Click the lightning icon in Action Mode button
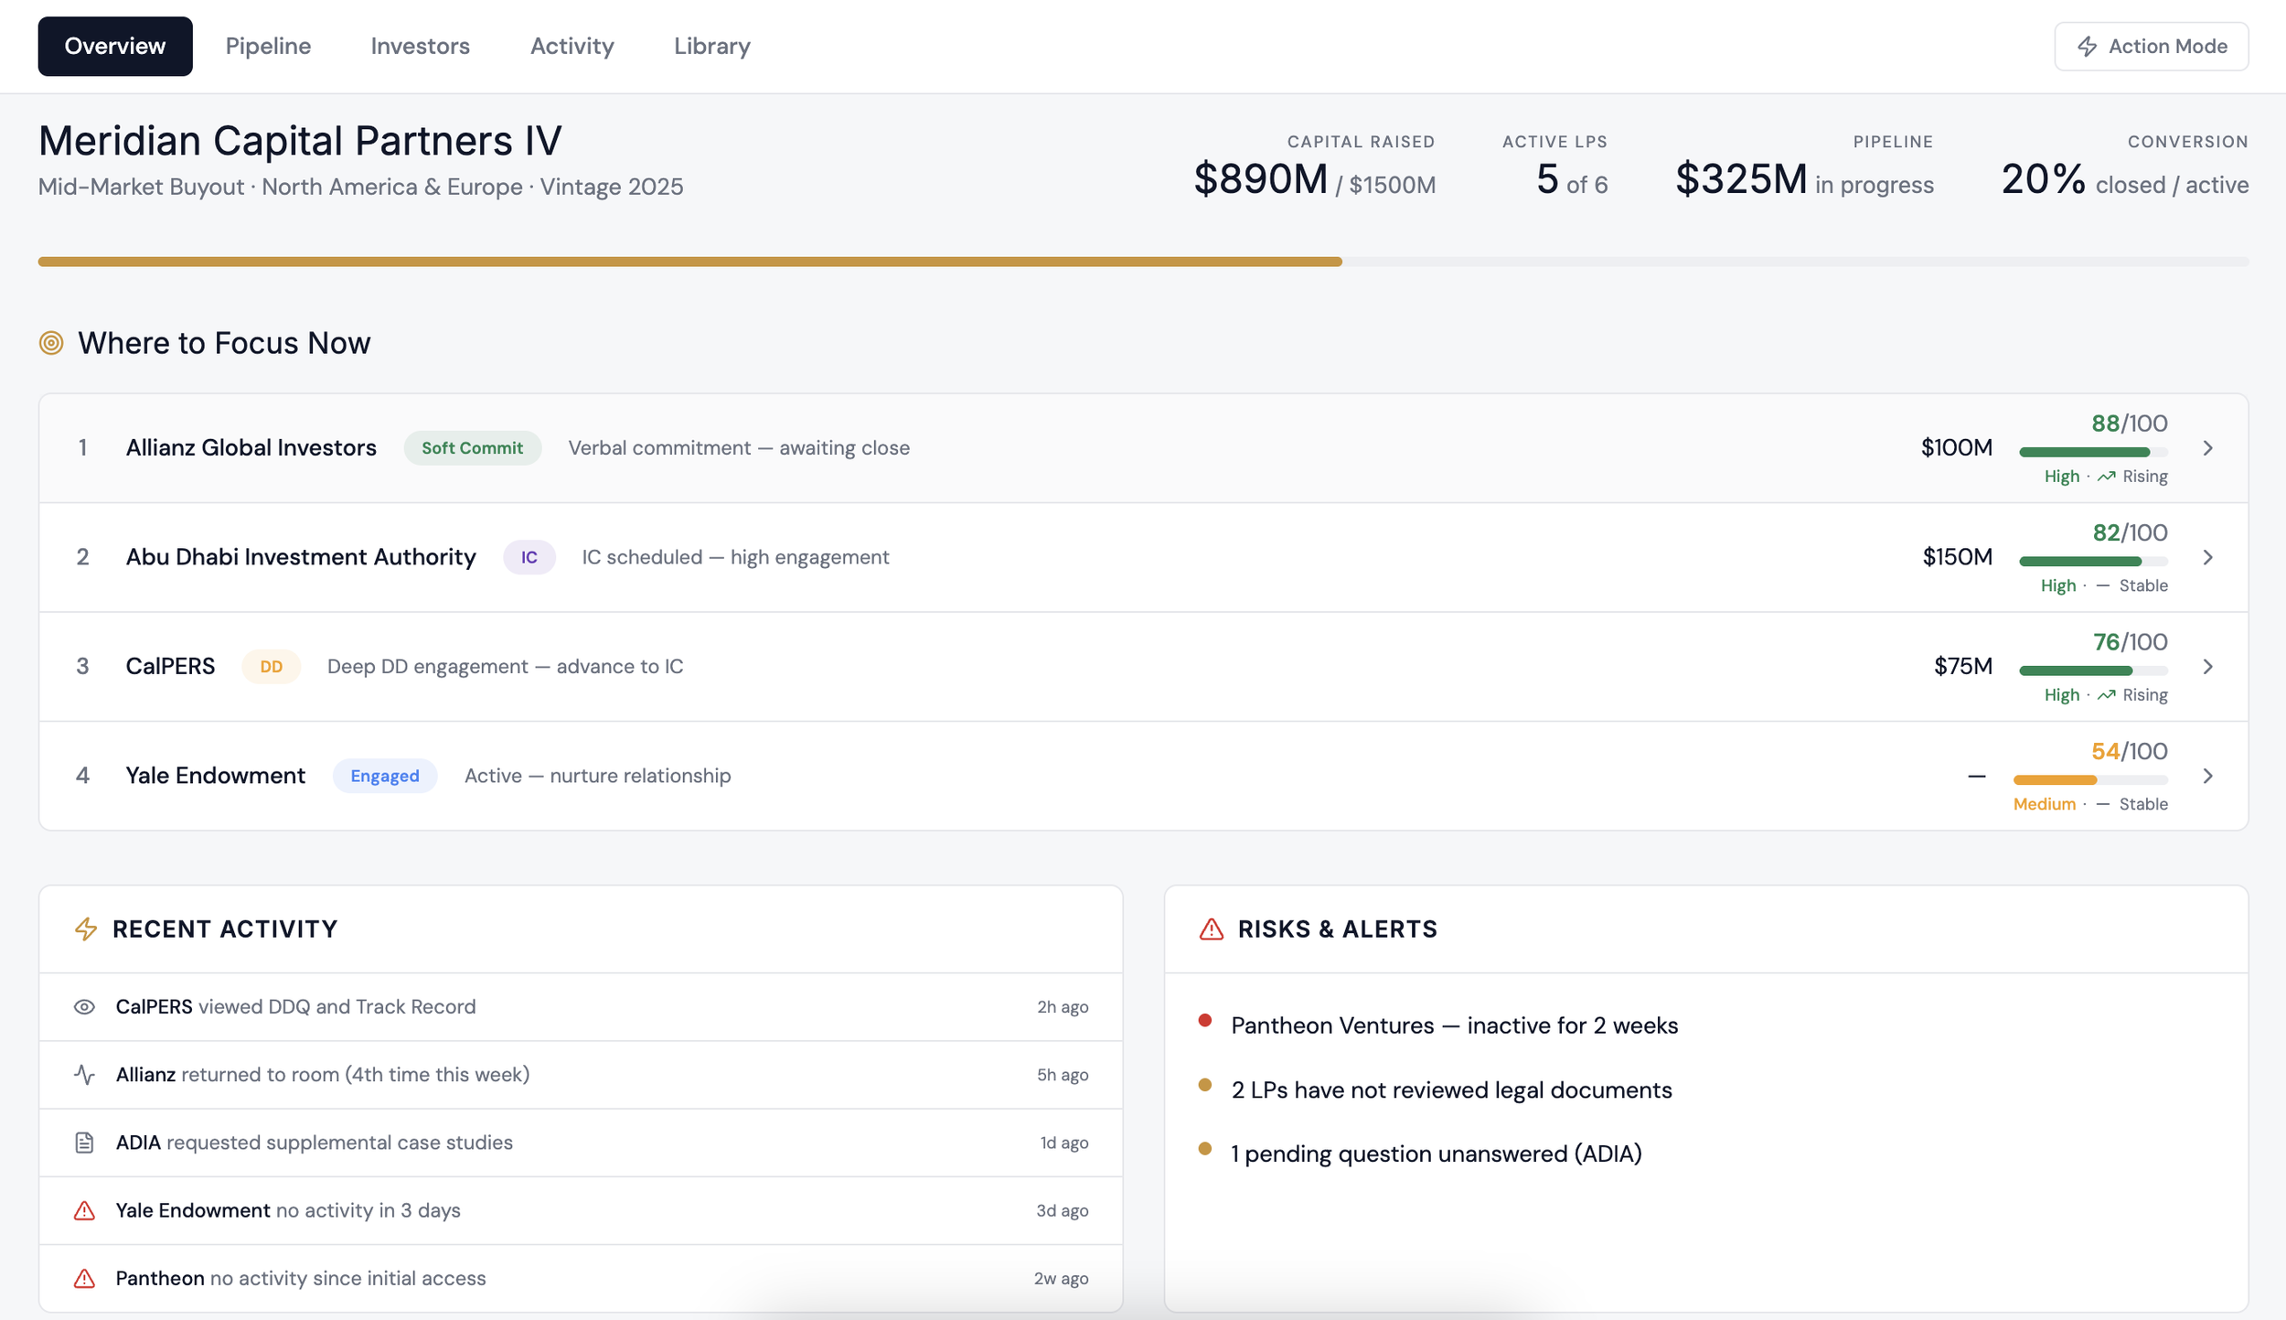 tap(2087, 47)
